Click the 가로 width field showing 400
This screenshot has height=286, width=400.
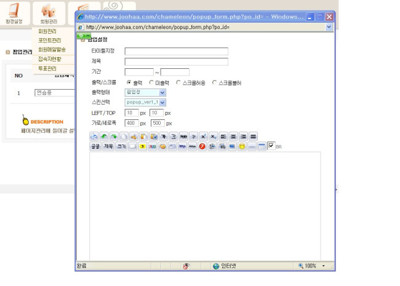(132, 123)
